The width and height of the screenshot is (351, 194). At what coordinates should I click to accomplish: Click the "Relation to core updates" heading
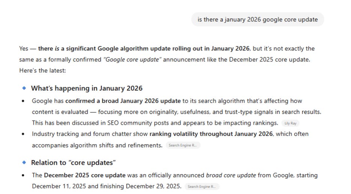coord(73,163)
